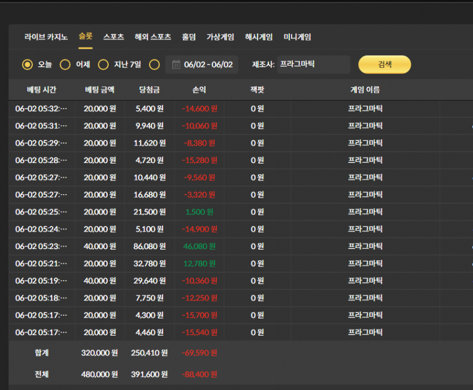Click the -15,280 원 loss value
Viewport: 473px width, 390px height.
point(199,160)
